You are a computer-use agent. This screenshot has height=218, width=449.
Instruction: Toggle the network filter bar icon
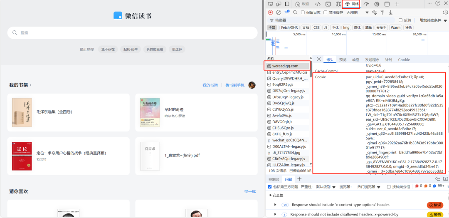[287, 12]
